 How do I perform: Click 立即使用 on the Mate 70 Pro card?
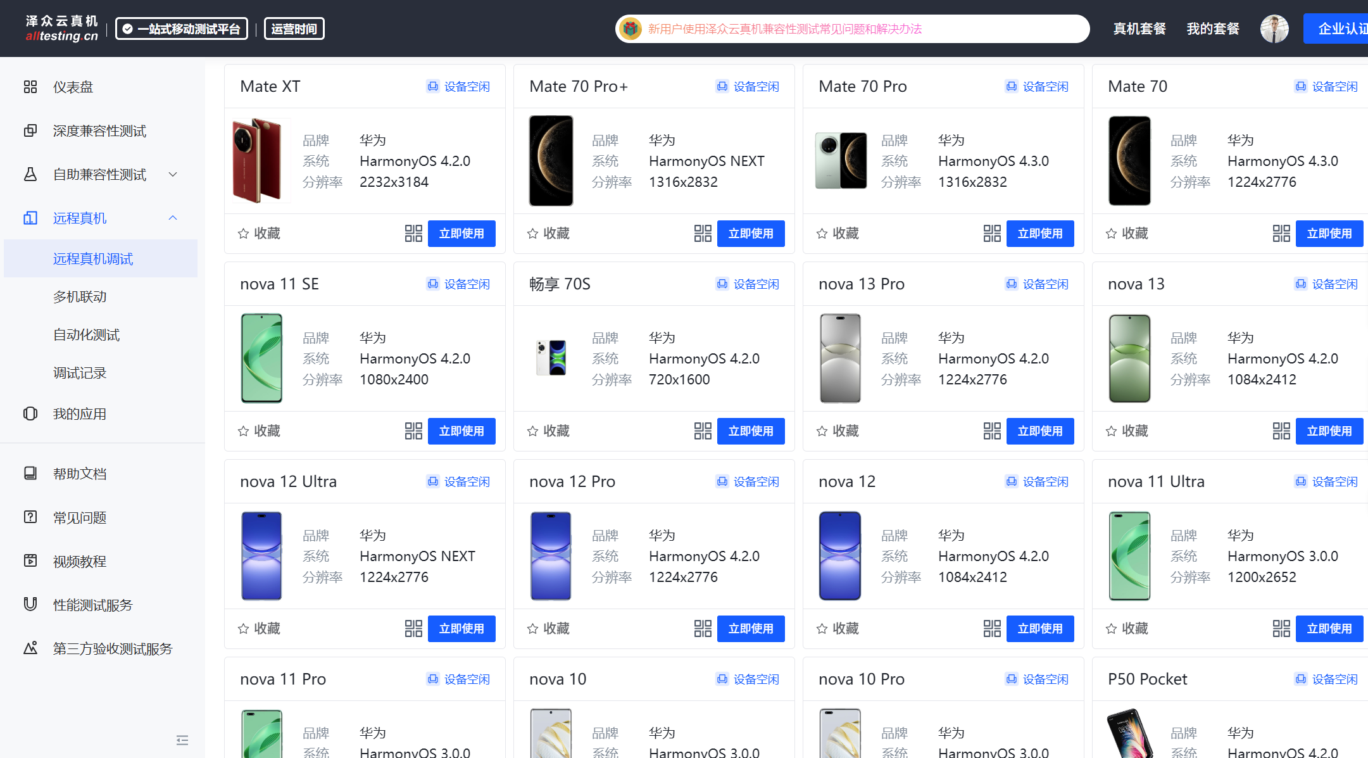click(x=1039, y=234)
